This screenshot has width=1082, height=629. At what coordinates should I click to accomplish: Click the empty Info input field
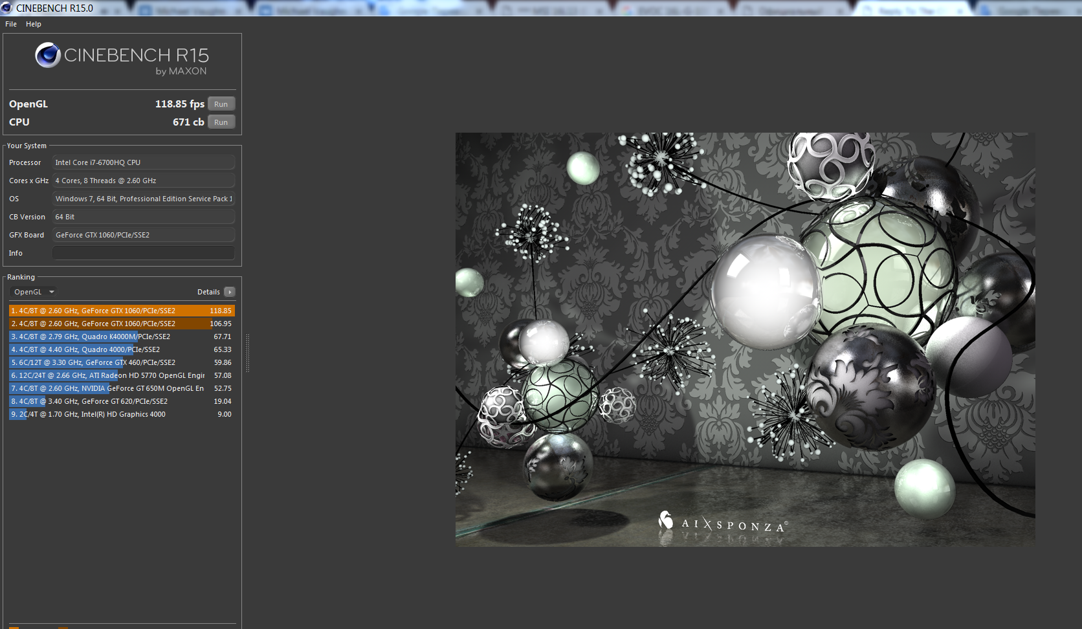click(143, 253)
